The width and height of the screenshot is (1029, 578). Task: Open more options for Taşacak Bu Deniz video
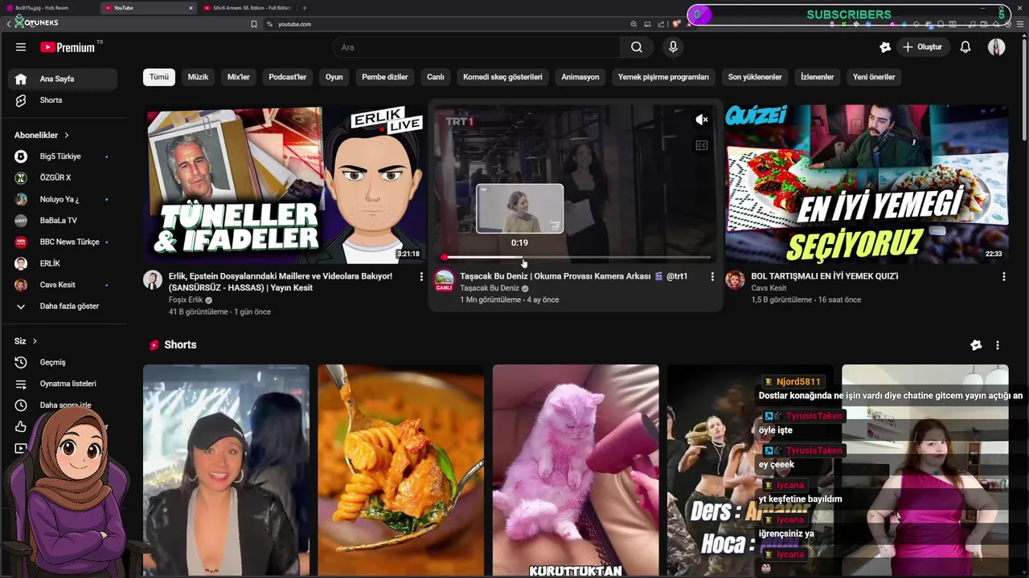[x=712, y=276]
